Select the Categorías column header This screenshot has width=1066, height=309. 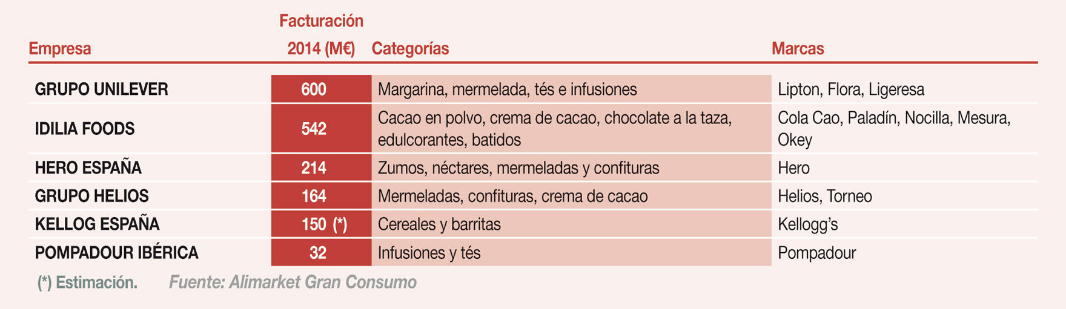point(410,48)
